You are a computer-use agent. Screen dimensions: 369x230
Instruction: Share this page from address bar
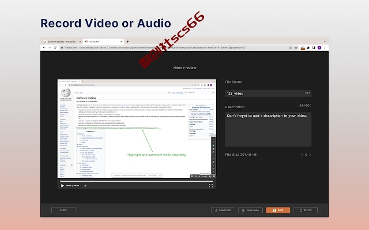(291, 48)
